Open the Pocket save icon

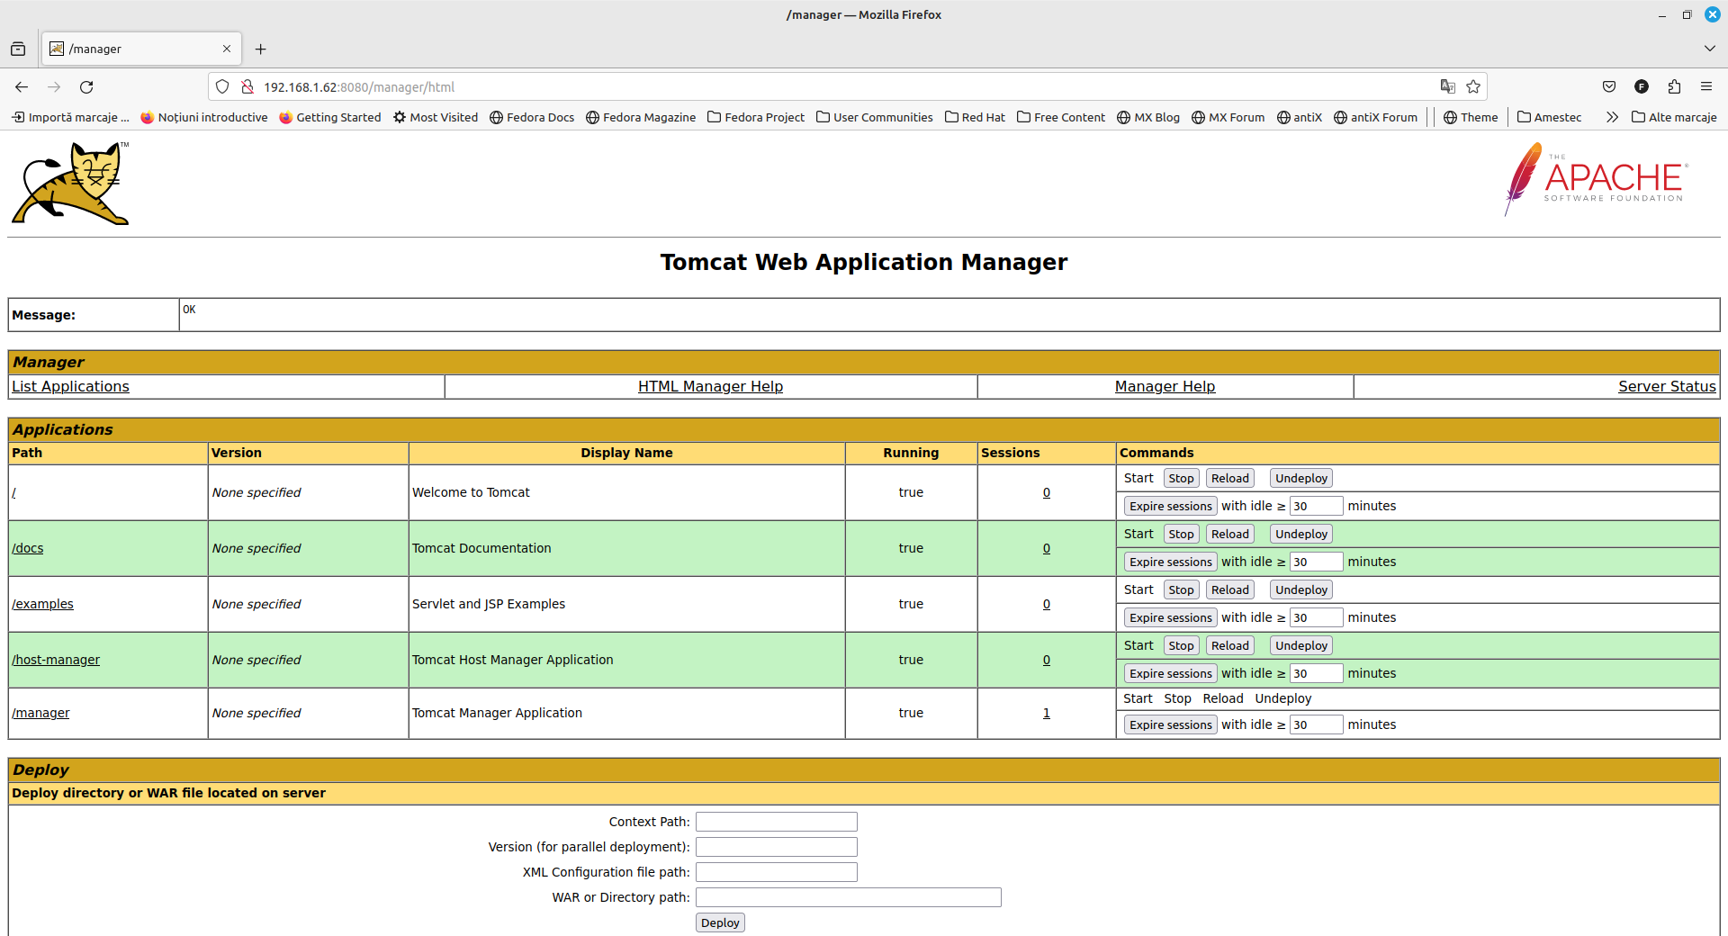point(1609,86)
